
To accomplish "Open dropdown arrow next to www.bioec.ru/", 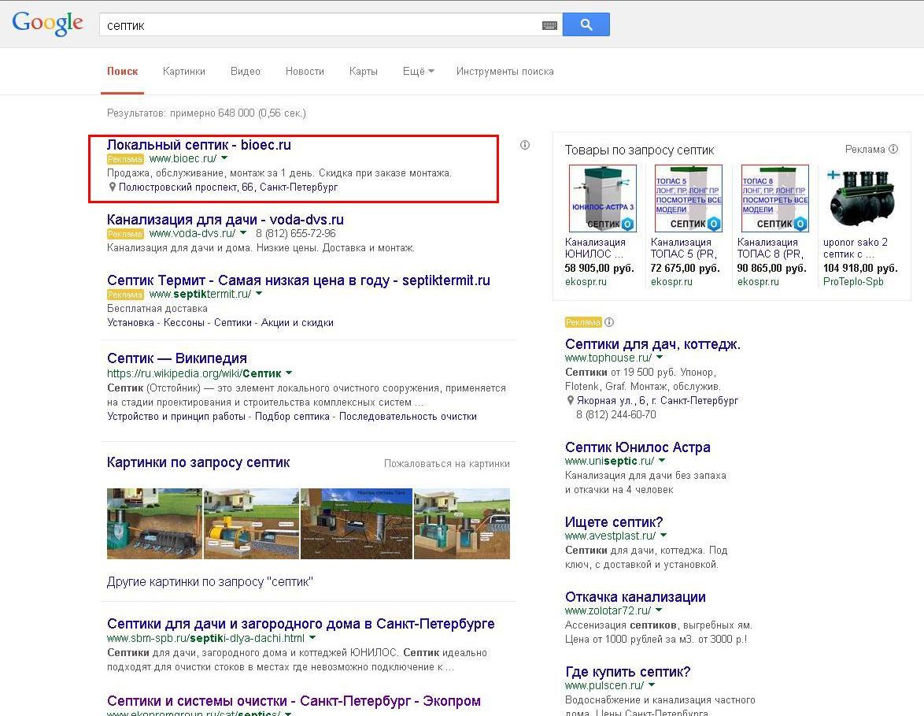I will (x=224, y=158).
